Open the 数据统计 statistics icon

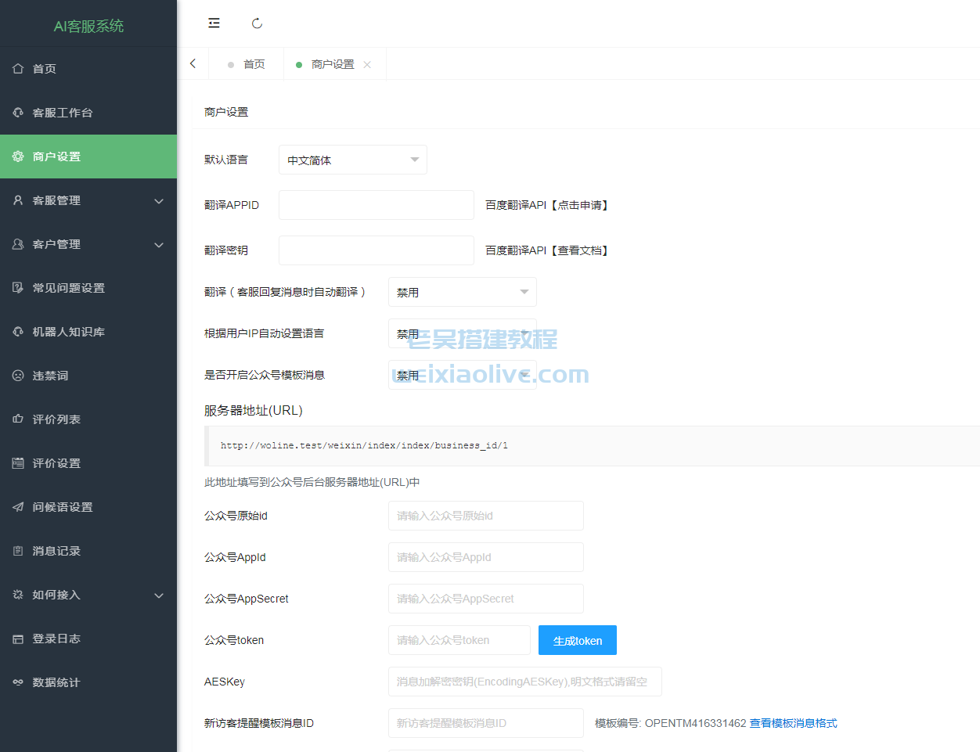(17, 682)
